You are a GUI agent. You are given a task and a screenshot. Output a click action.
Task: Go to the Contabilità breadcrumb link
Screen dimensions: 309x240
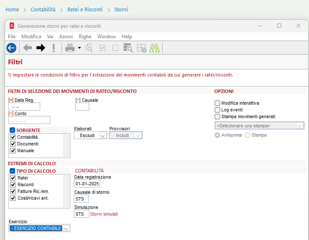(x=43, y=10)
